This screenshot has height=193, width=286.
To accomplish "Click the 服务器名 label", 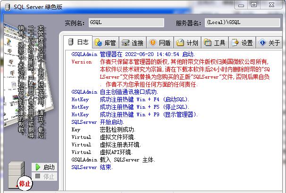I will (188, 23).
